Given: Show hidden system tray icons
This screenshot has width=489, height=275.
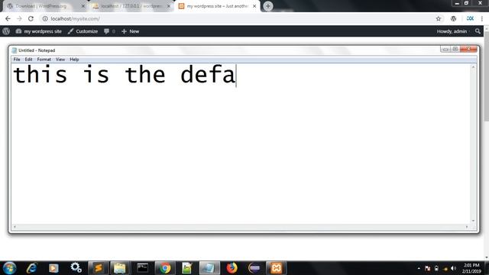Looking at the screenshot, I should [x=419, y=268].
